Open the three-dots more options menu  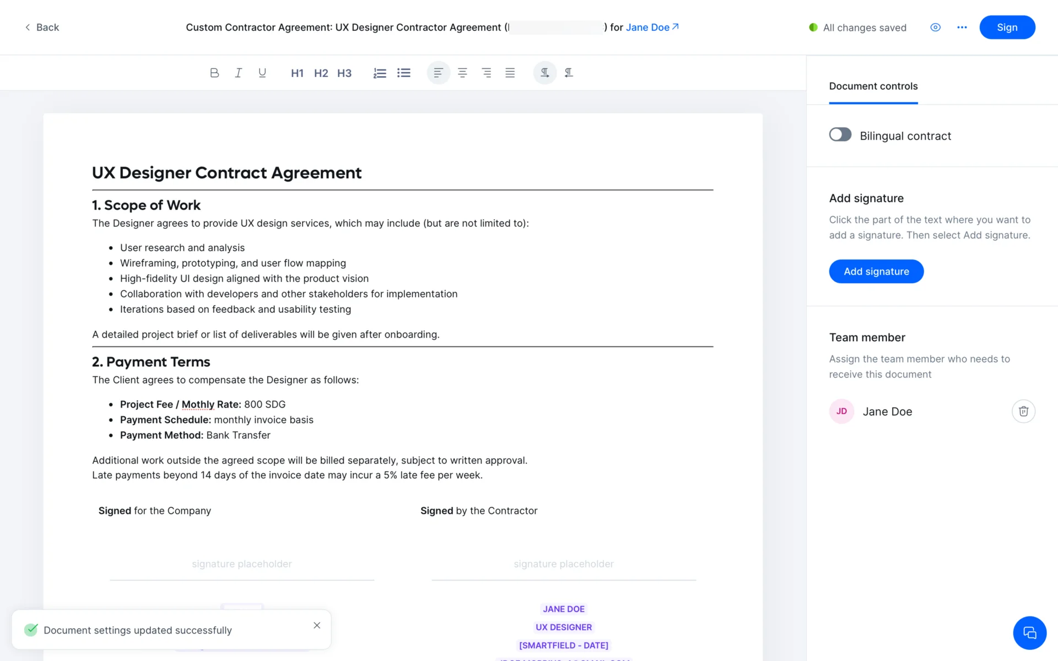pos(962,28)
